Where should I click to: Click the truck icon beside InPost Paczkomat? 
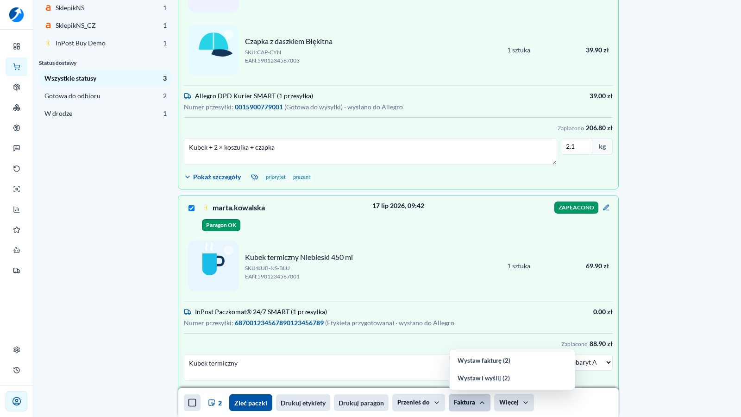188,312
